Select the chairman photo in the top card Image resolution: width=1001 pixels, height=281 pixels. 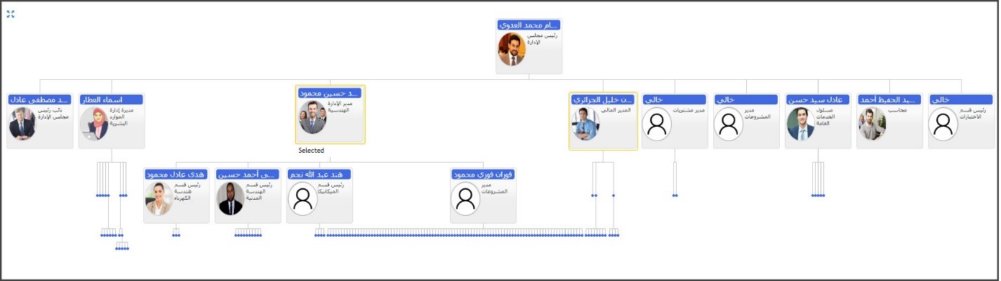click(x=512, y=50)
